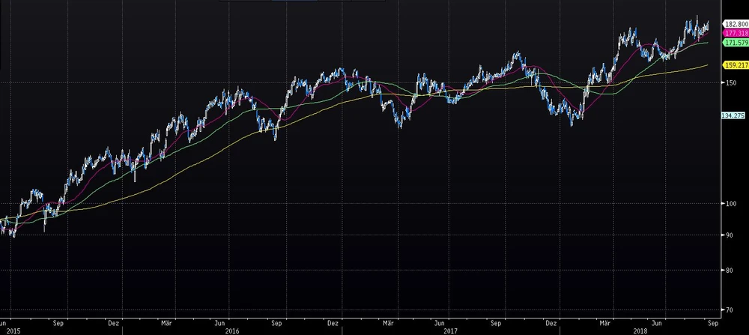Select the 2016 year label on time axis
This screenshot has height=335, width=749.
[x=232, y=330]
